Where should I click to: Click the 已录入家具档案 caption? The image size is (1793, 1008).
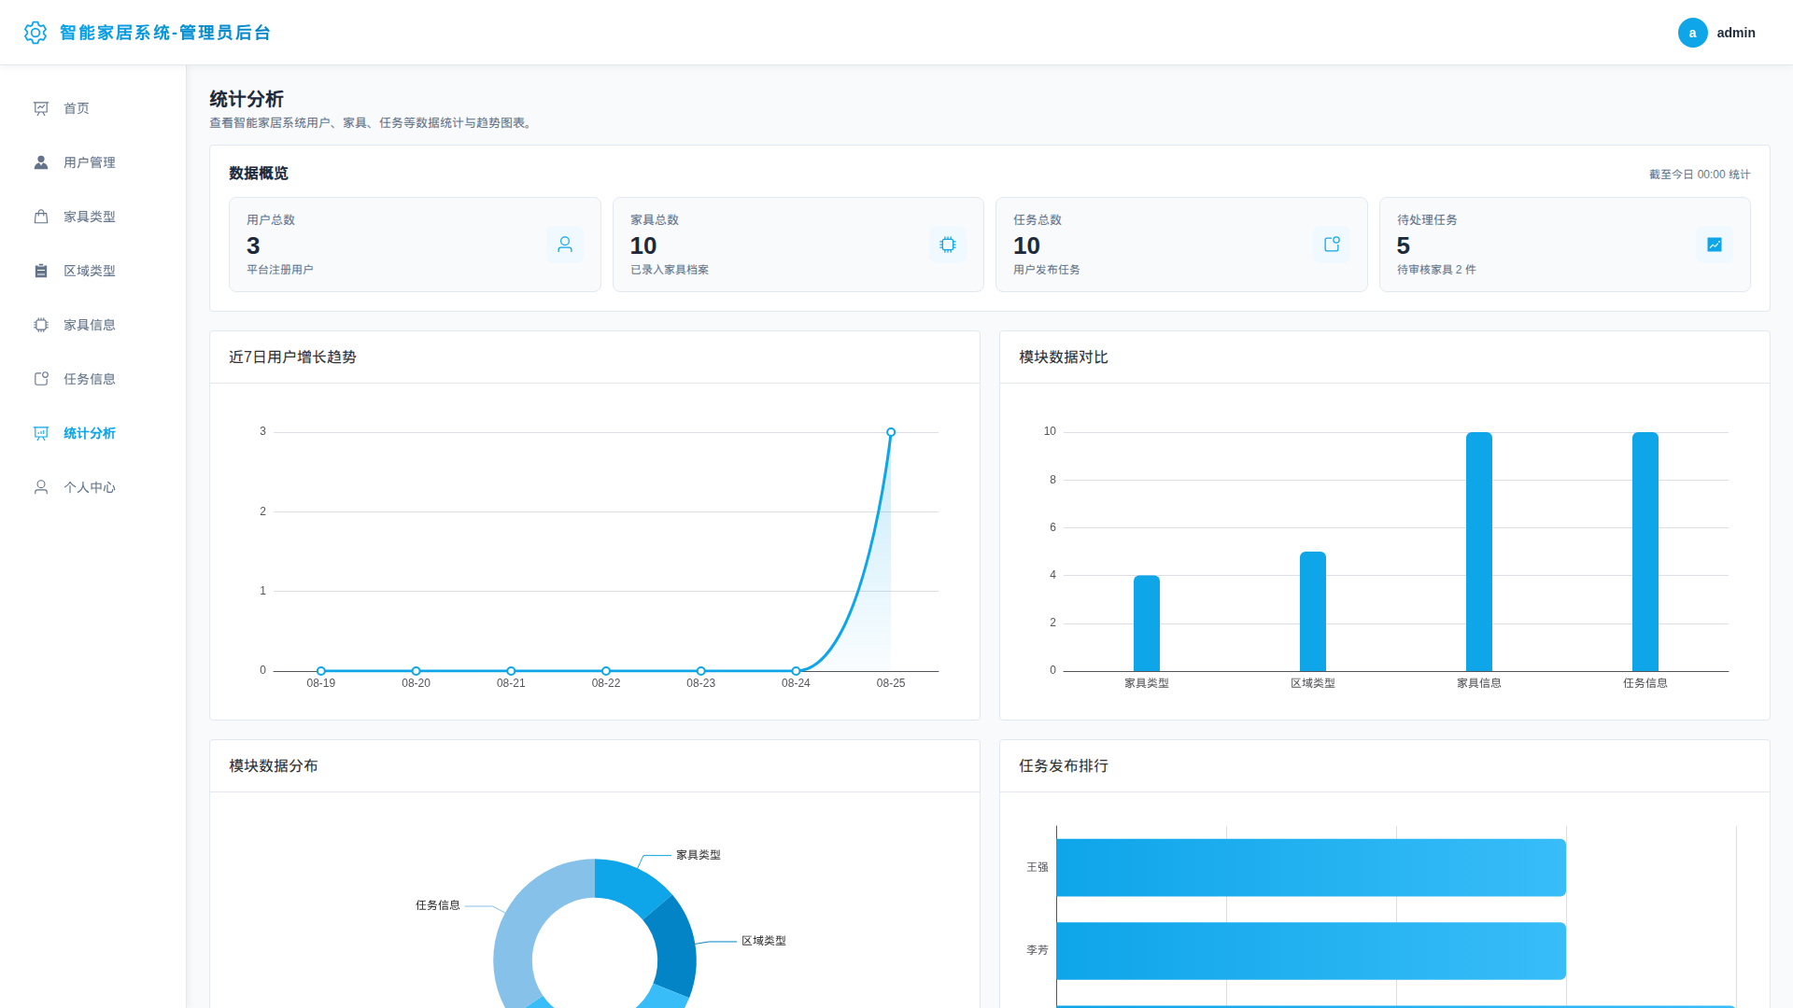(x=670, y=270)
